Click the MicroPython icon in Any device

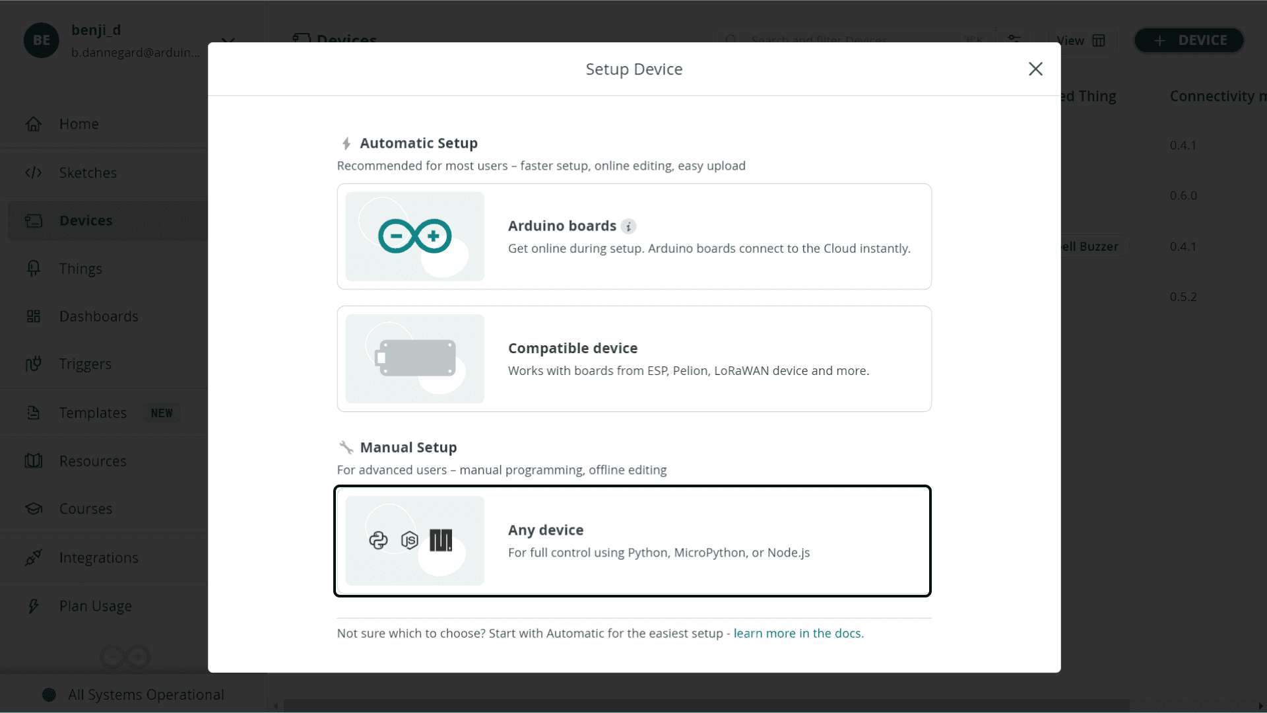(441, 541)
